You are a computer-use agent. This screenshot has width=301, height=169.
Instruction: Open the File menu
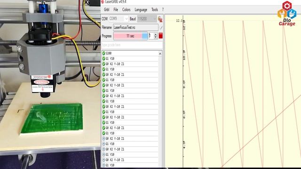click(x=116, y=9)
